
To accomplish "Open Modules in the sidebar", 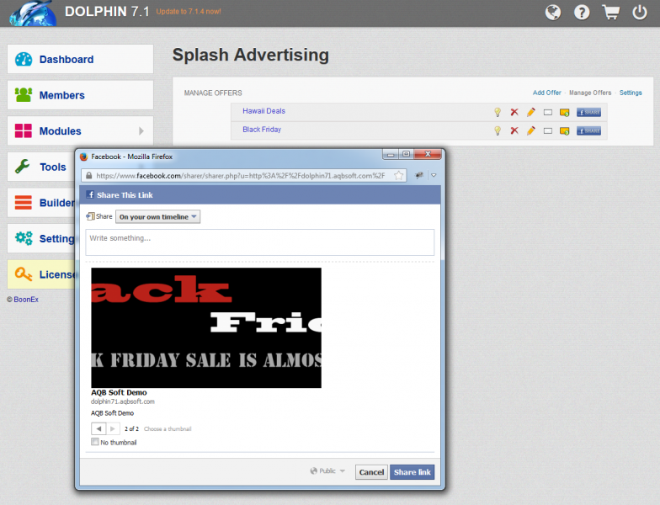I will pos(81,131).
